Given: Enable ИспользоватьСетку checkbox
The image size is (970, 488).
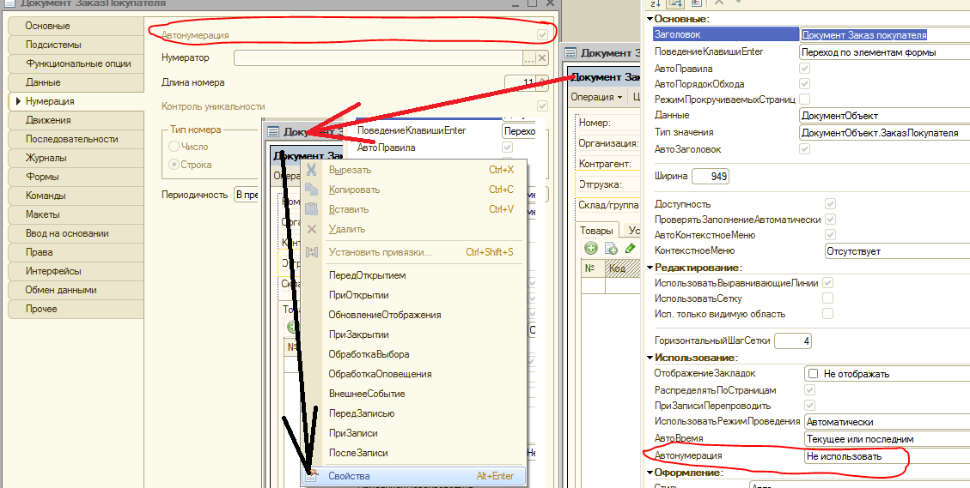Looking at the screenshot, I should pyautogui.click(x=827, y=298).
